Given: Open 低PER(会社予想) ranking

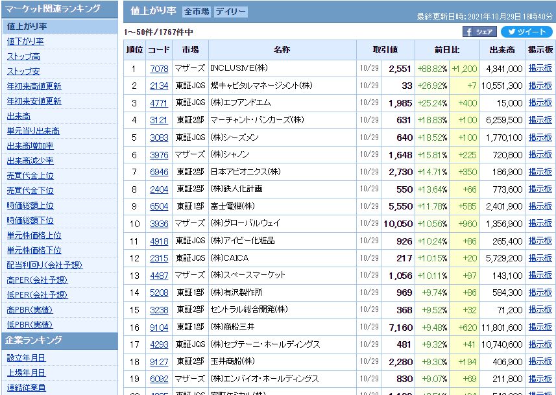Looking at the screenshot, I should (37, 295).
